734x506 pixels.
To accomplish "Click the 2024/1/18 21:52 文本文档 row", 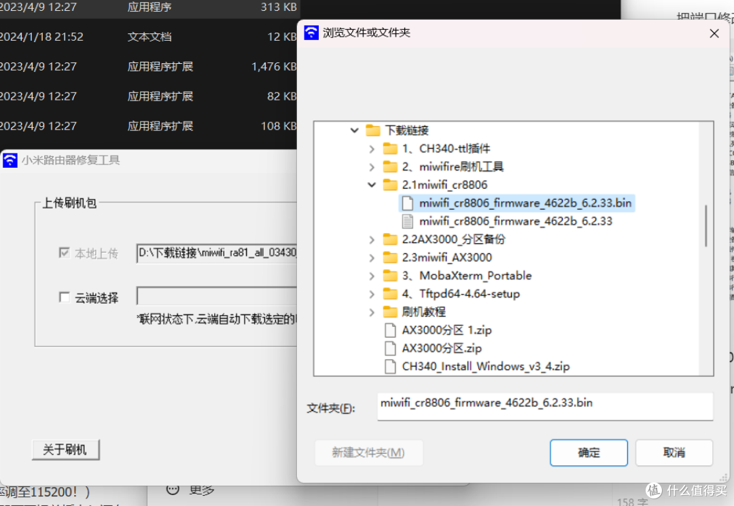I will pos(148,37).
